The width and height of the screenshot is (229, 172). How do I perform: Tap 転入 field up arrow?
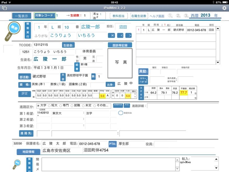[x=216, y=159]
